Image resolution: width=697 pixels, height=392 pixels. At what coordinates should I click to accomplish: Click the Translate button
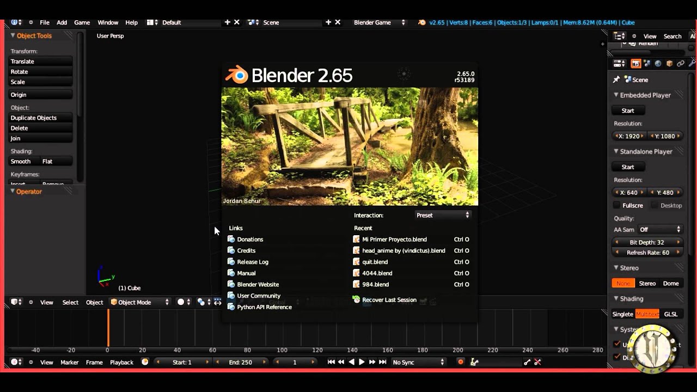tap(40, 62)
